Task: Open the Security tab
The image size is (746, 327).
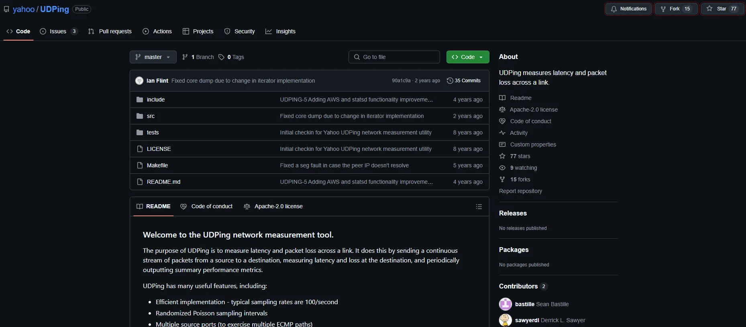Action: 240,31
